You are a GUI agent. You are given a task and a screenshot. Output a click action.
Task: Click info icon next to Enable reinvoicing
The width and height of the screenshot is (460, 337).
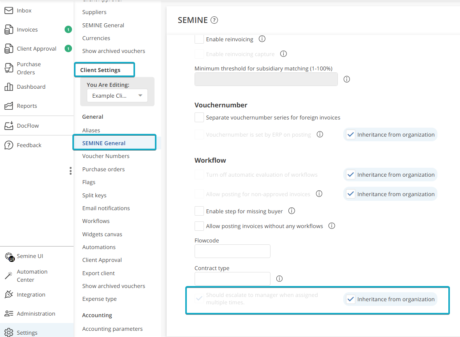tap(262, 39)
